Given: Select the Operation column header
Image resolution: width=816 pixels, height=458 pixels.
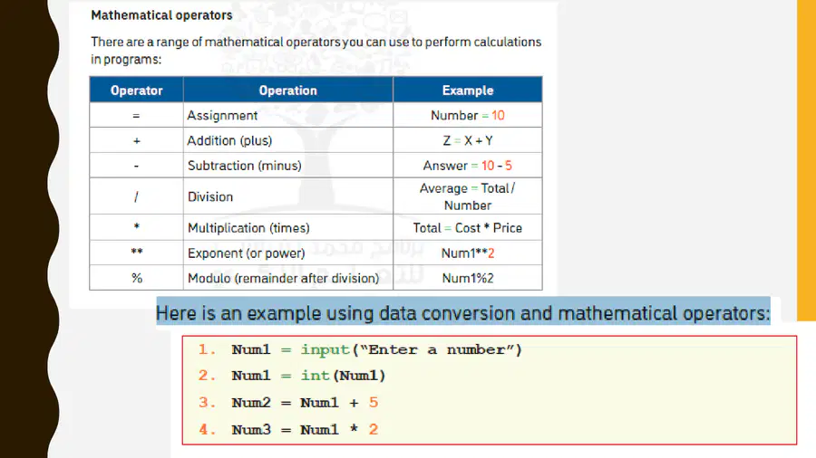Looking at the screenshot, I should point(287,90).
